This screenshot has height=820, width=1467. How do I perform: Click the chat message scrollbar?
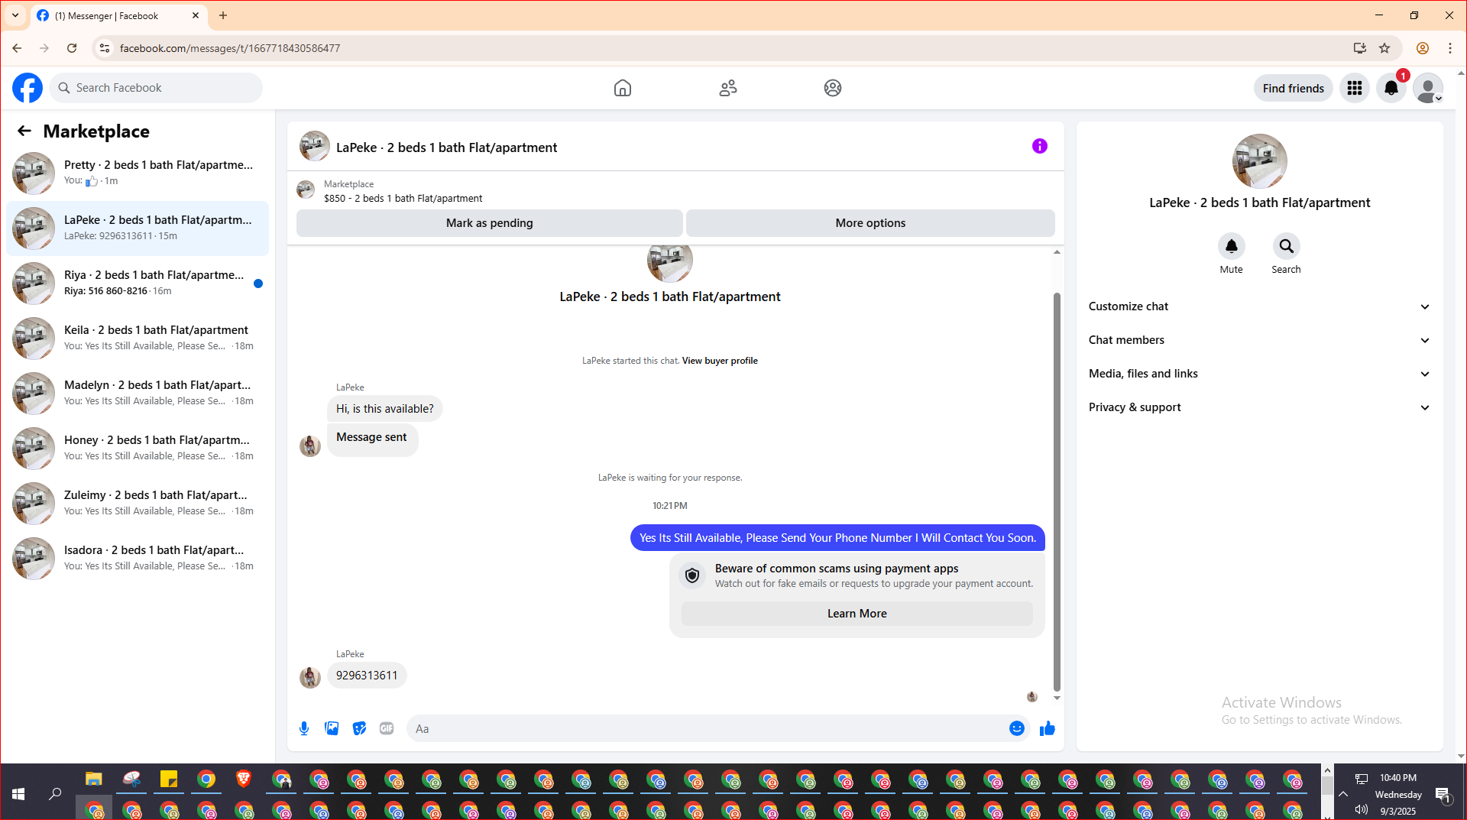(x=1057, y=492)
